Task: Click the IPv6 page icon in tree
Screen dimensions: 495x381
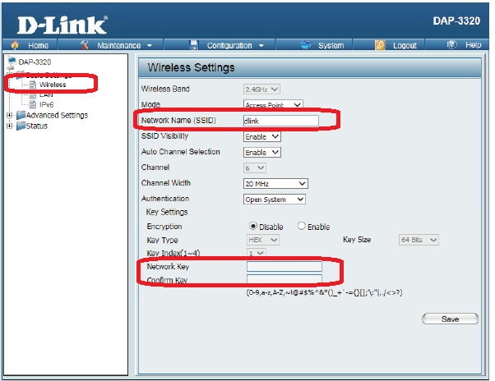Action: tap(33, 104)
